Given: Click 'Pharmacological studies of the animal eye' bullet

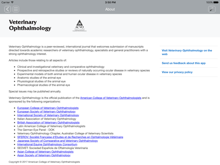Looking at the screenshot, I should [x=44, y=85].
